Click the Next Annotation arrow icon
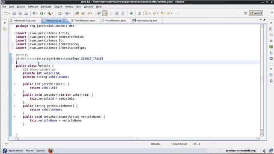274x154 pixels. 146,13
